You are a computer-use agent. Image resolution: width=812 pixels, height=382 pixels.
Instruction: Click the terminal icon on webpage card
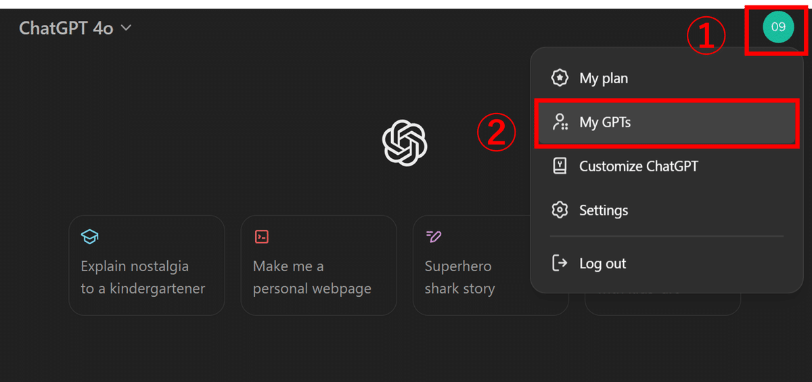tap(261, 237)
